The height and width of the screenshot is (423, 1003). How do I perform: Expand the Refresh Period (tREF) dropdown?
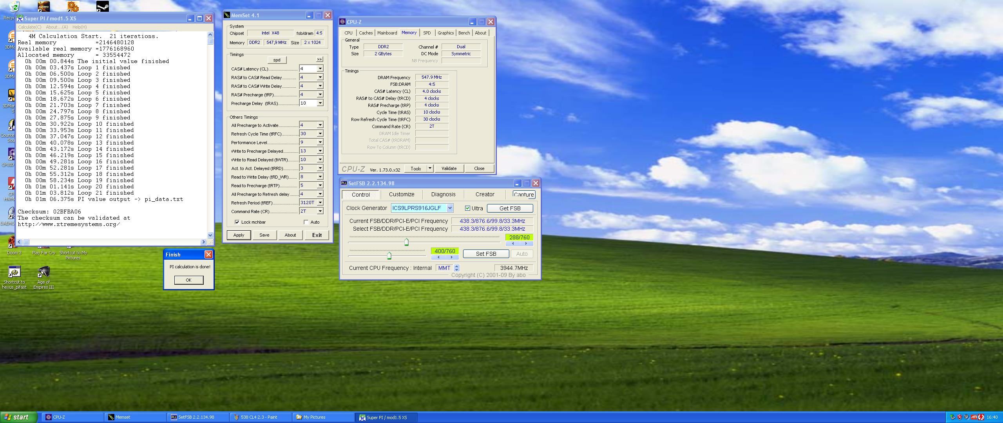click(320, 202)
